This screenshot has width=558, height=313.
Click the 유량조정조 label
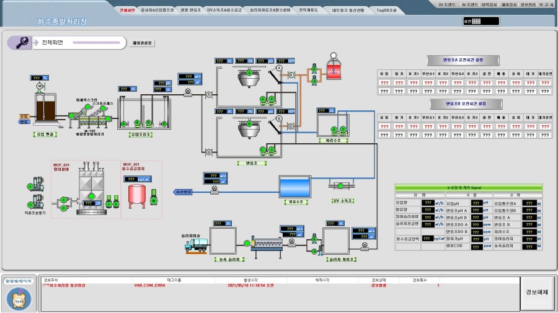click(140, 134)
